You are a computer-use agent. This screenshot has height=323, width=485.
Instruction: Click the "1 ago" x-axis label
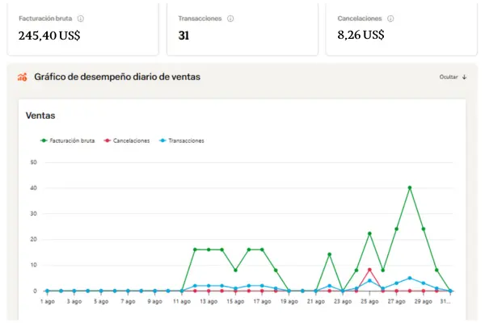click(47, 301)
